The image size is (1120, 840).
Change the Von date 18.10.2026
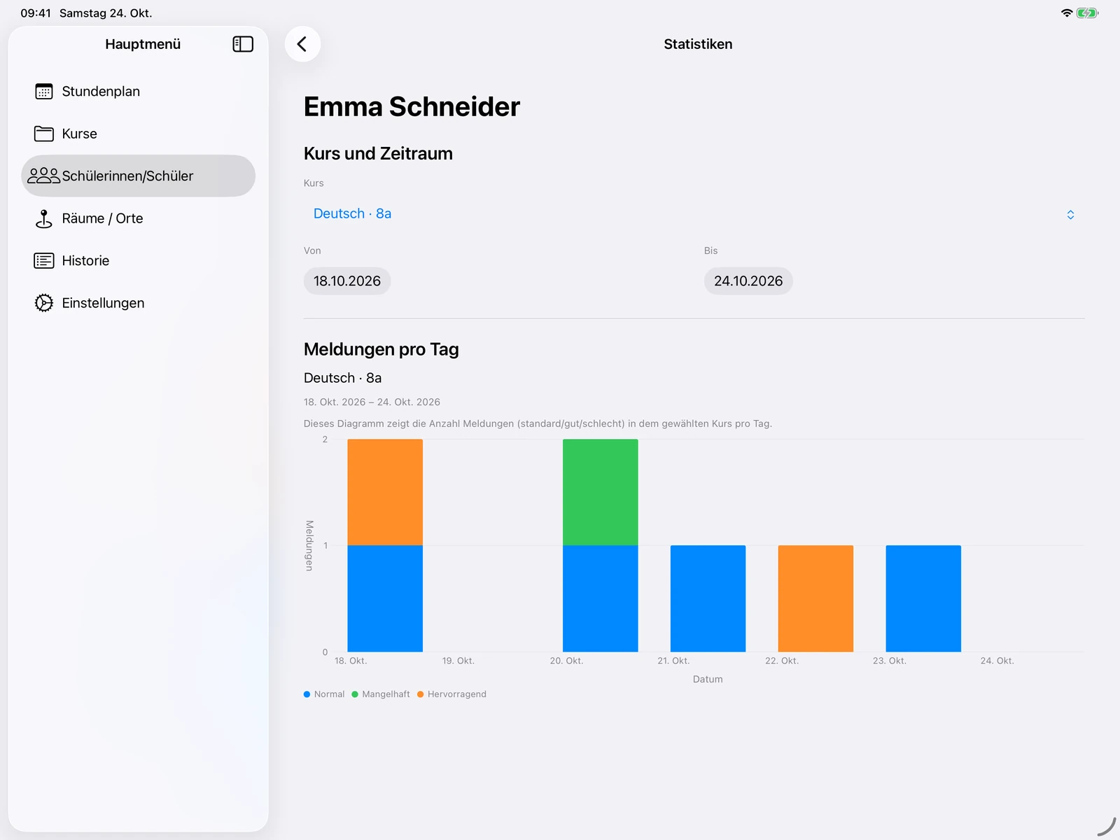point(347,281)
